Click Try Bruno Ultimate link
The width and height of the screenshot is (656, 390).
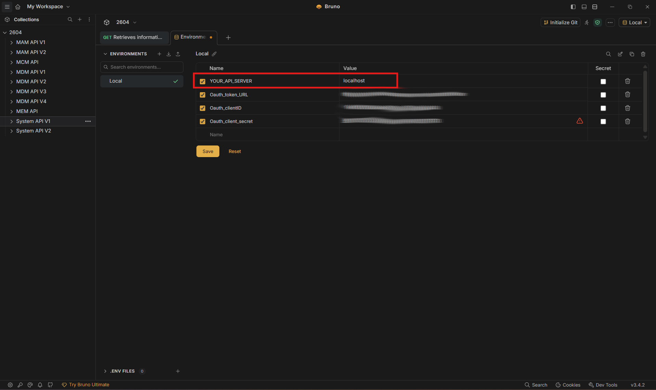pos(86,385)
